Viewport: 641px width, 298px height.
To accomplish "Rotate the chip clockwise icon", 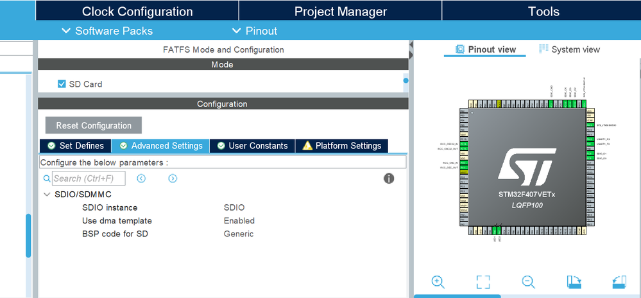I will coord(574,282).
